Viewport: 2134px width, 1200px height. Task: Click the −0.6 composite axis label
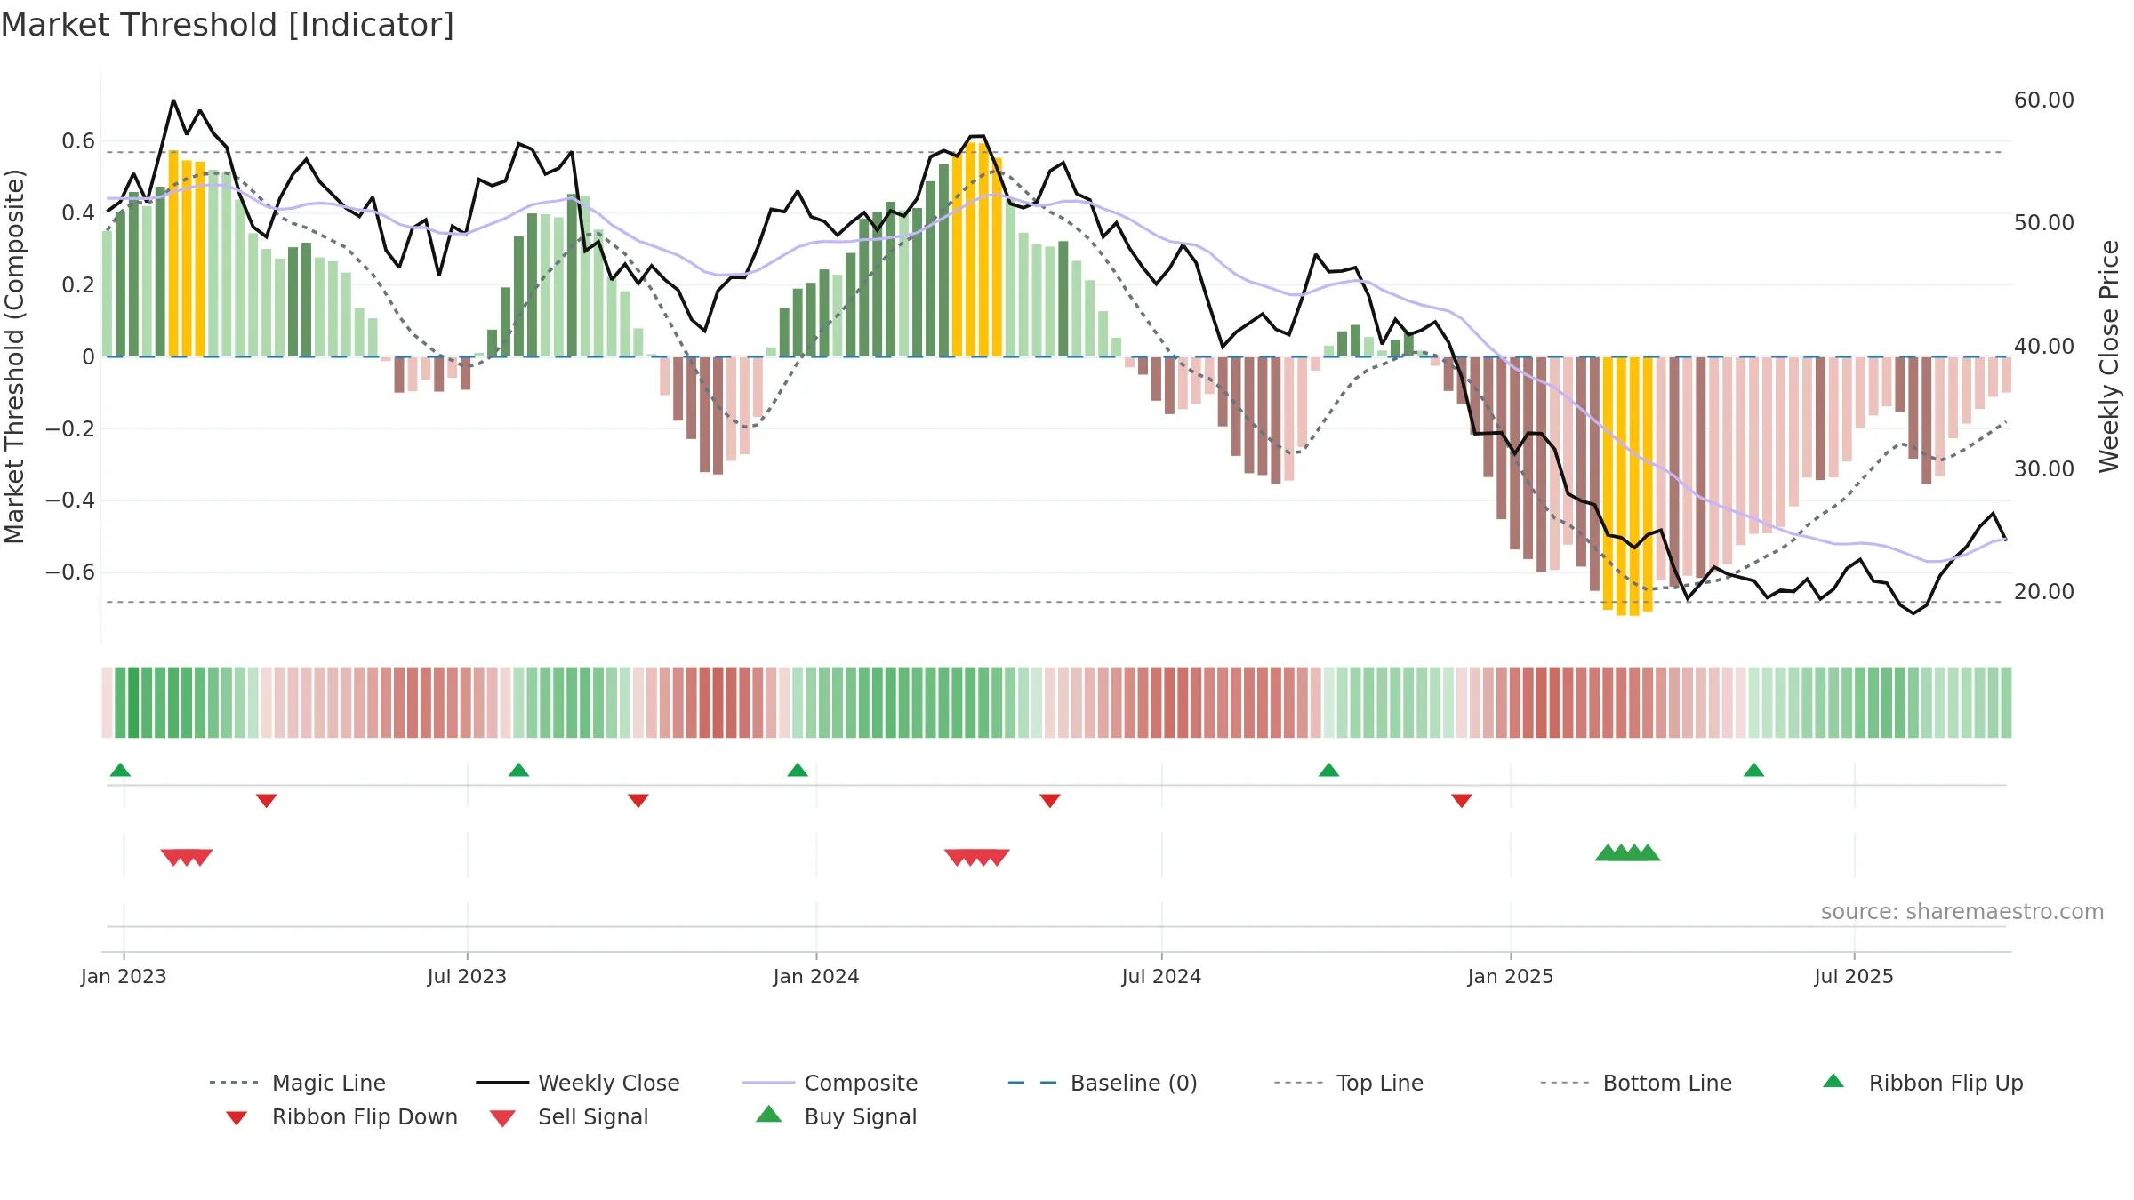[x=70, y=572]
